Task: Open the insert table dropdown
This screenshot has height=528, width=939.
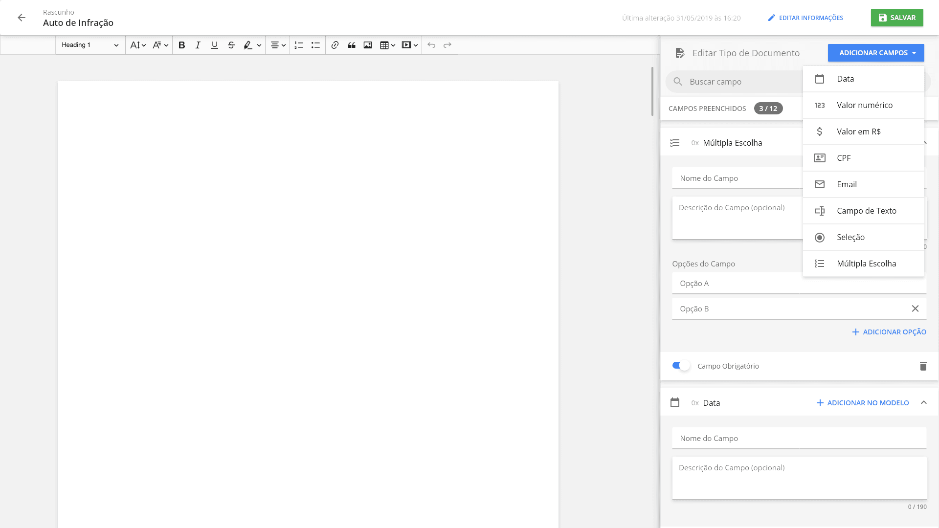Action: tap(387, 45)
